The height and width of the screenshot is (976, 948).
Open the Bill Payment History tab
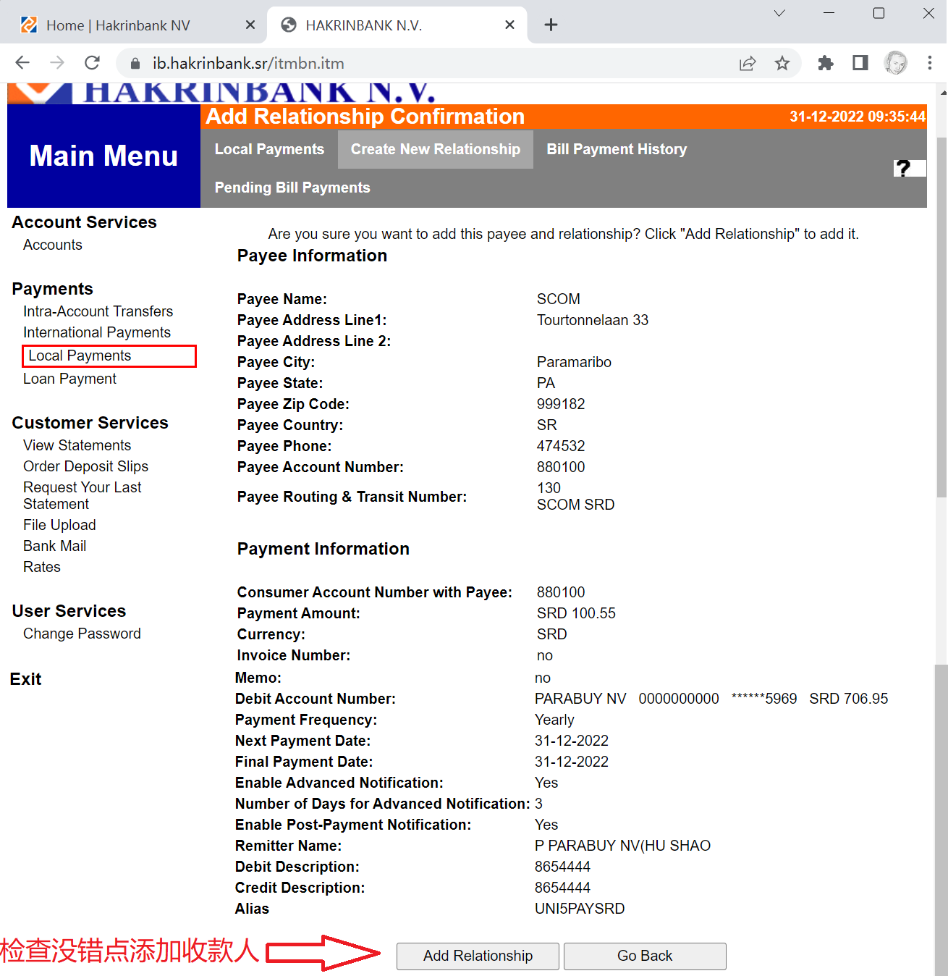617,149
